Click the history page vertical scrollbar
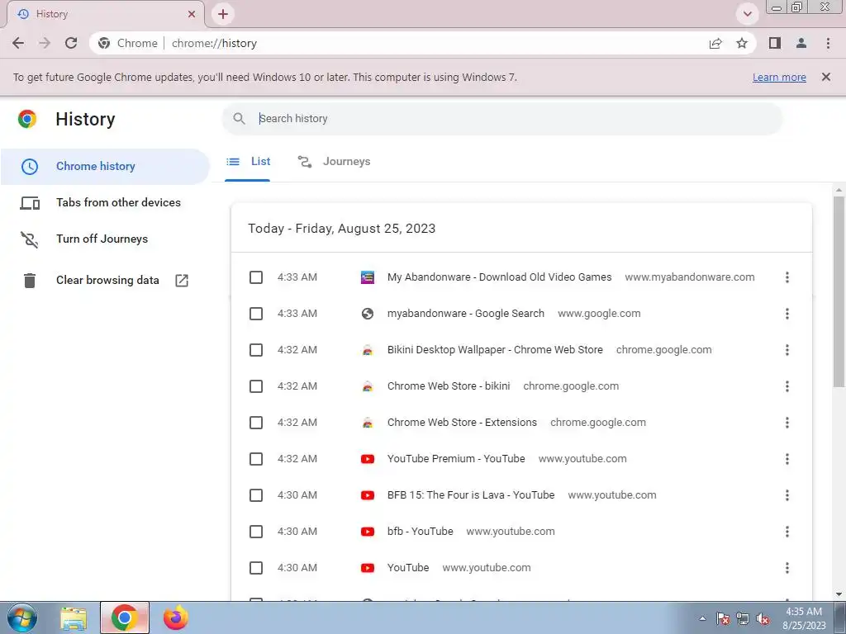Screen dimensions: 846x634 pos(839,291)
